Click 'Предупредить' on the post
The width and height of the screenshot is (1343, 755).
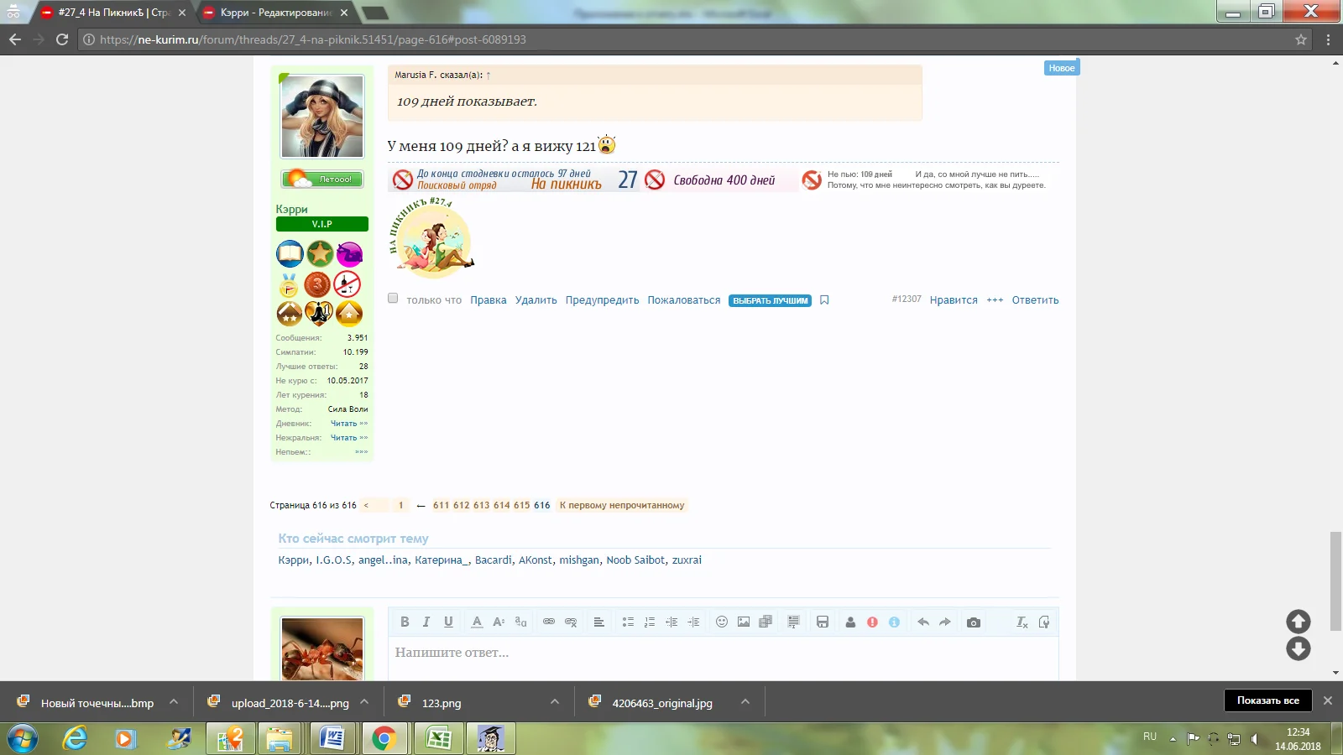point(603,300)
